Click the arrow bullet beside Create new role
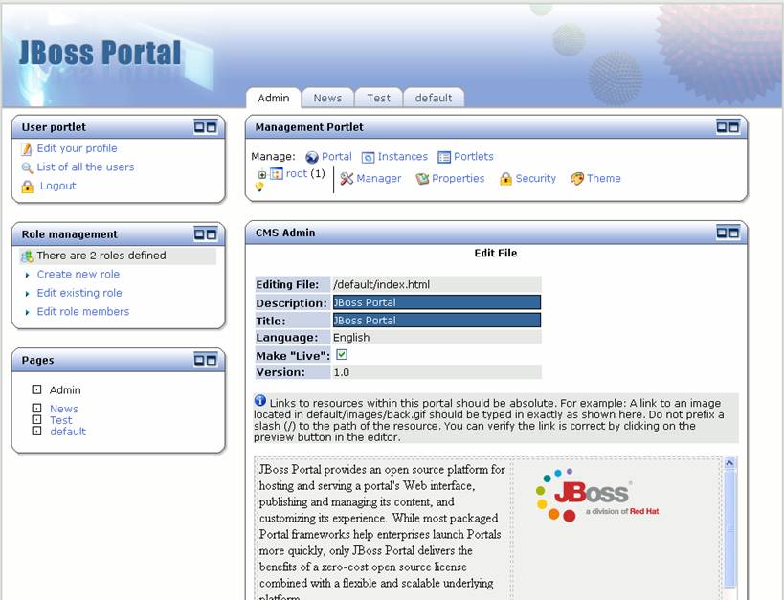 [x=27, y=275]
